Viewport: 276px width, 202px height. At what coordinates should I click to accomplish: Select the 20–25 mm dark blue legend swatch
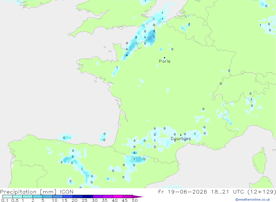[78, 196]
